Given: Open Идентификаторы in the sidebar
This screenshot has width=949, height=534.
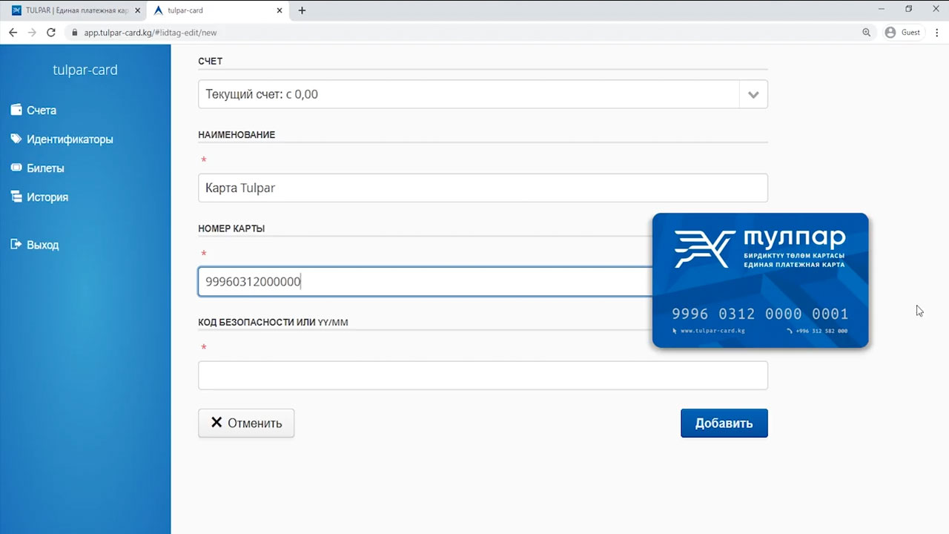Looking at the screenshot, I should [70, 139].
